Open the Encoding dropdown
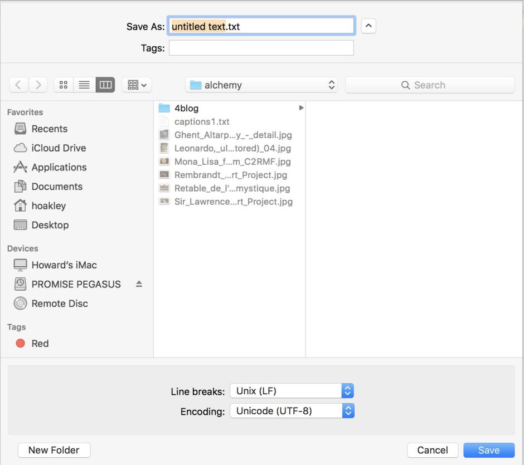The height and width of the screenshot is (465, 524). coord(292,412)
